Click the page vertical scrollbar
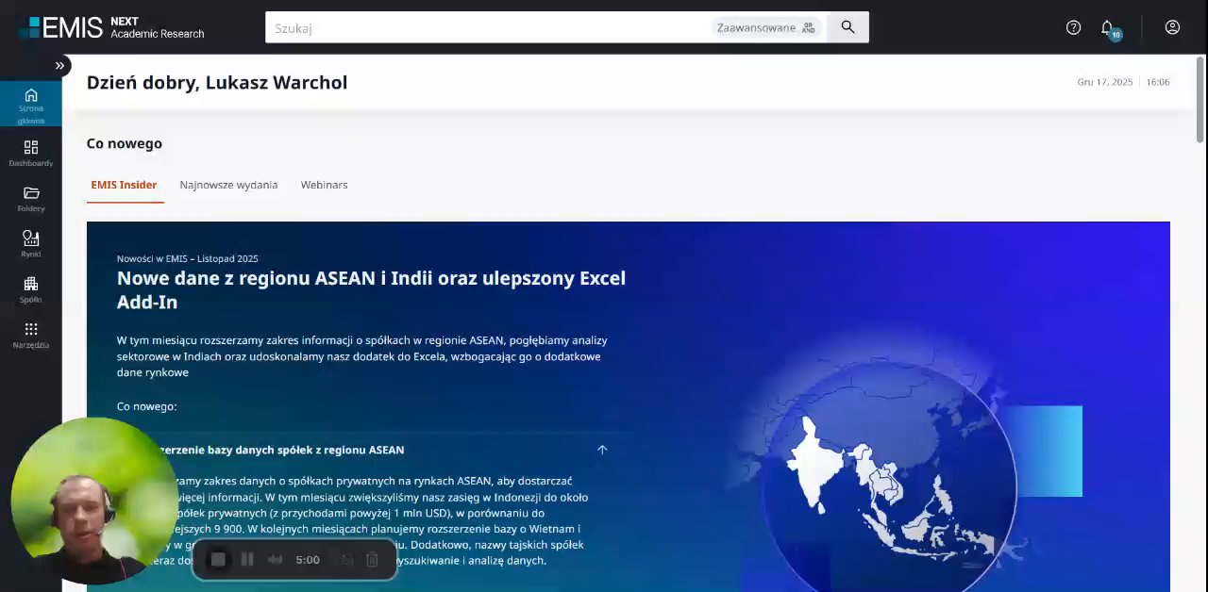1208x592 pixels. [1200, 99]
